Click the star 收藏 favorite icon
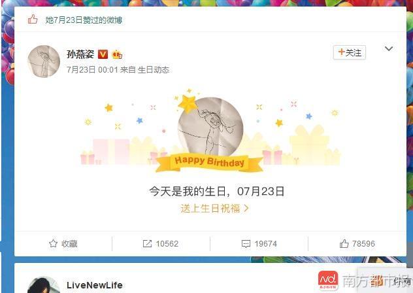 coord(53,243)
